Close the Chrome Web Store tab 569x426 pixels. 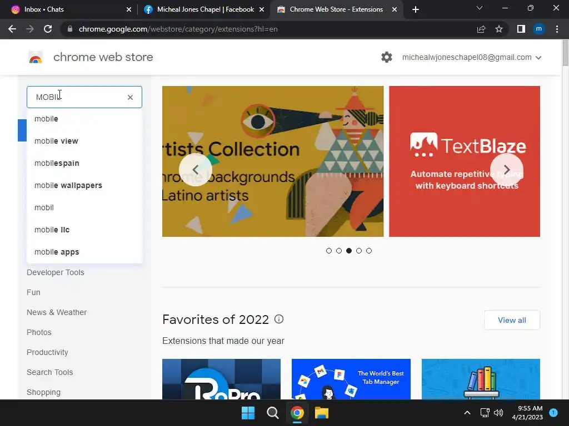395,9
